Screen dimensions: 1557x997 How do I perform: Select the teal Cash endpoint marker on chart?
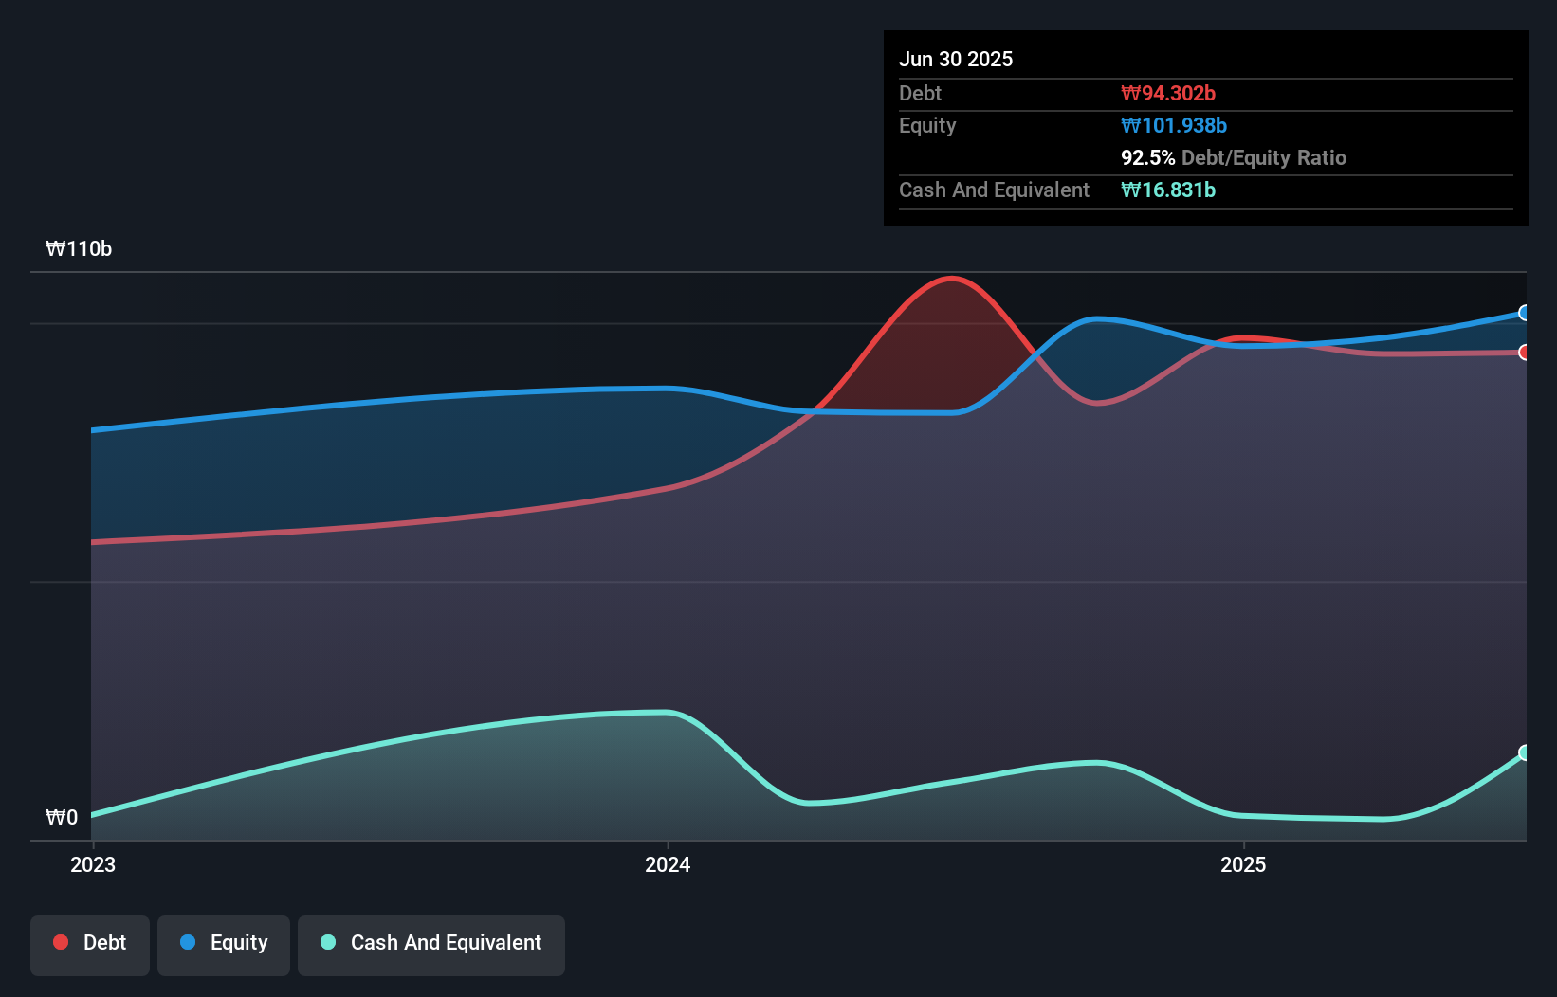(1525, 753)
